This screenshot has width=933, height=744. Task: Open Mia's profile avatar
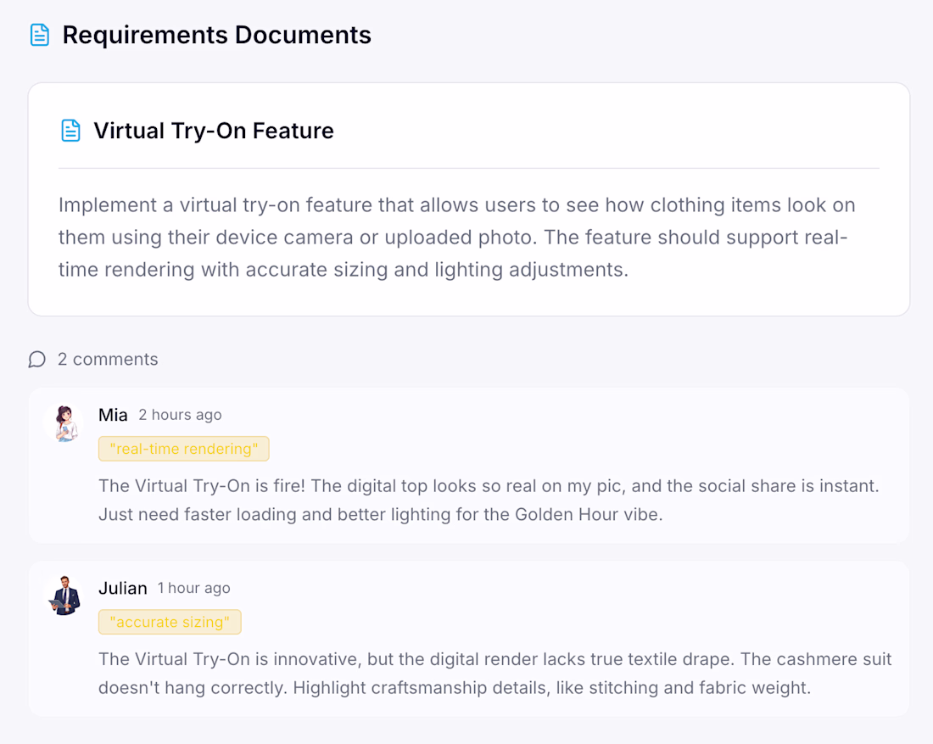coord(64,423)
